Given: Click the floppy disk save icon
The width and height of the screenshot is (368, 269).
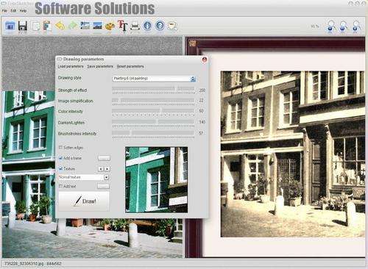Looking at the screenshot, I should coord(22,26).
